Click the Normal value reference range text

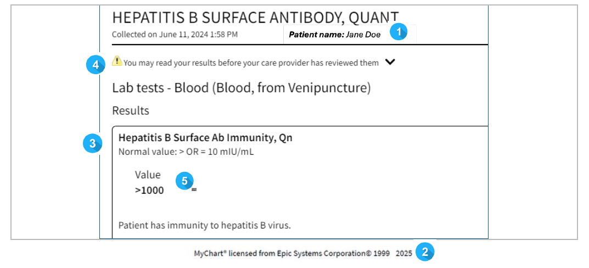pos(186,152)
